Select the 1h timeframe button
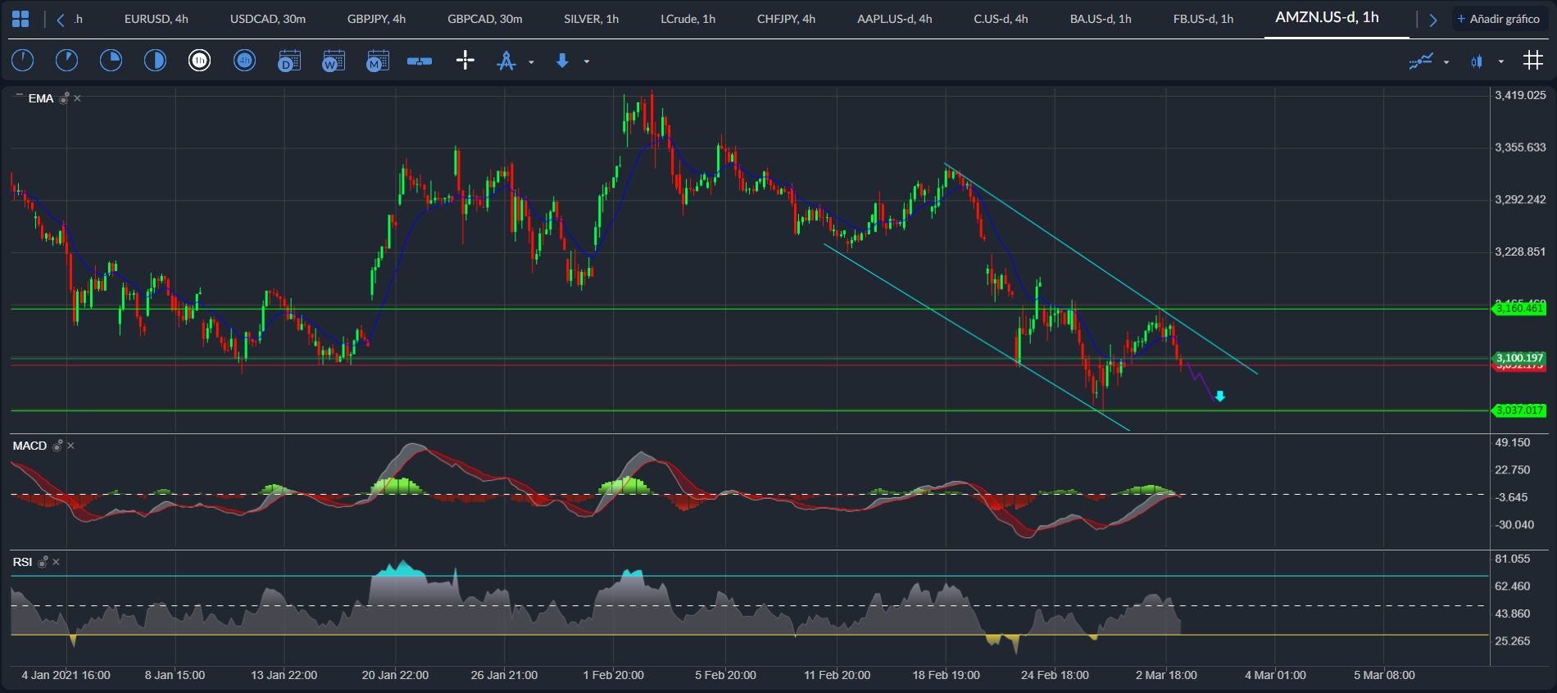 [x=199, y=61]
